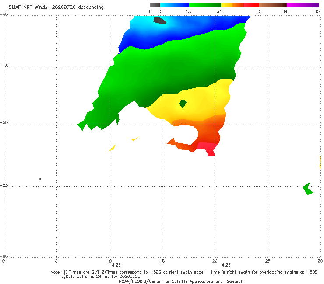This screenshot has height=284, width=324.
Task: Click the latitude label "-45"
Action: [x=4, y=66]
